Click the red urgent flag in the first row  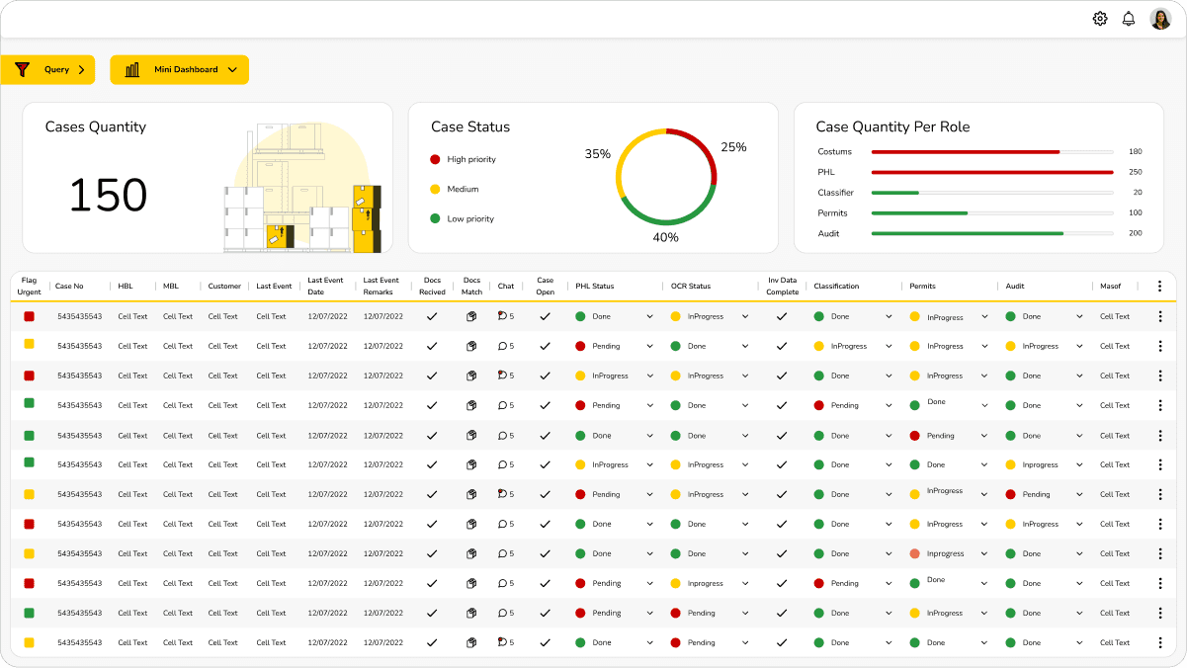click(29, 316)
